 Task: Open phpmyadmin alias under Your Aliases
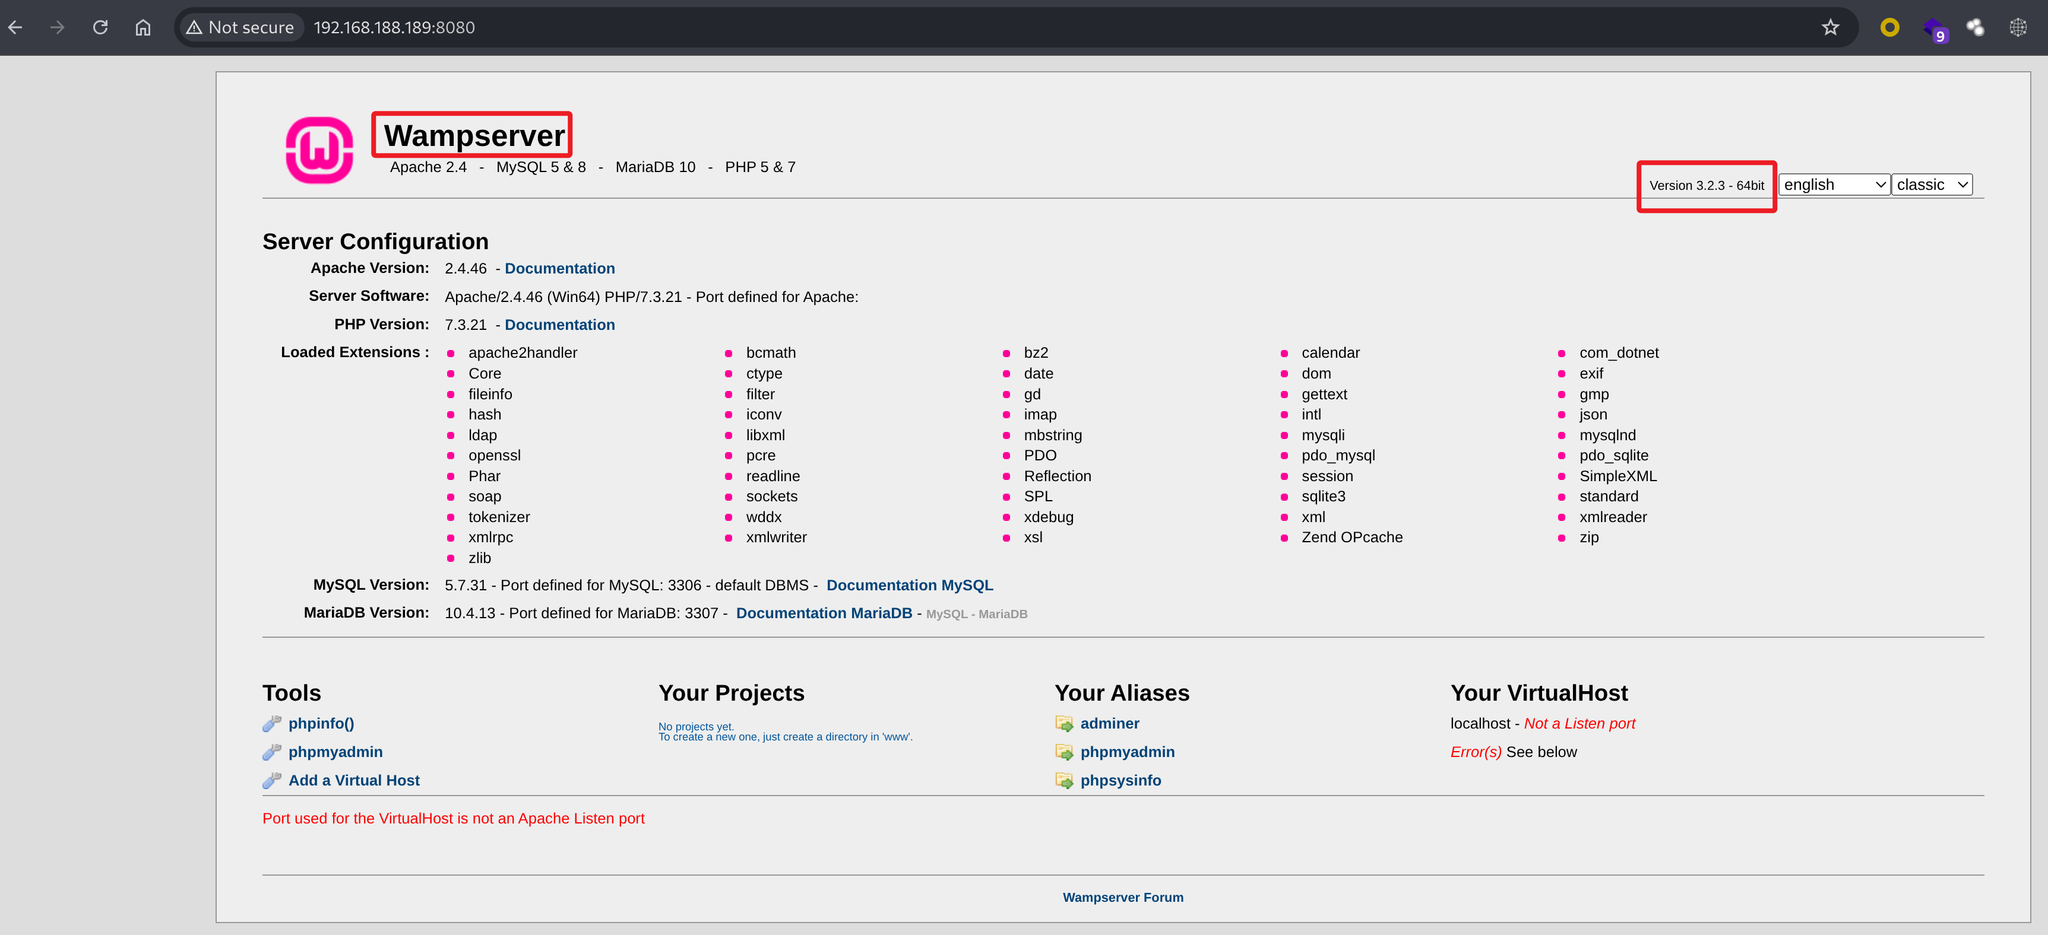[x=1126, y=752]
